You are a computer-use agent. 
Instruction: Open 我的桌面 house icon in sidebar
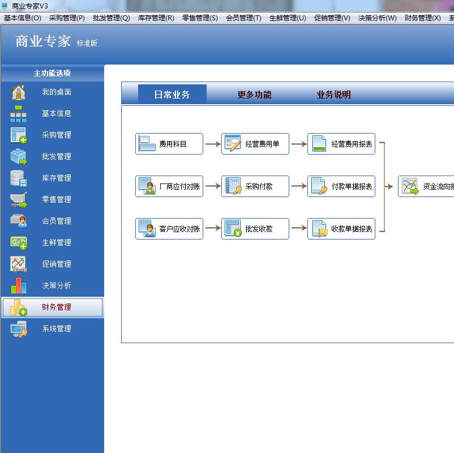pyautogui.click(x=19, y=92)
